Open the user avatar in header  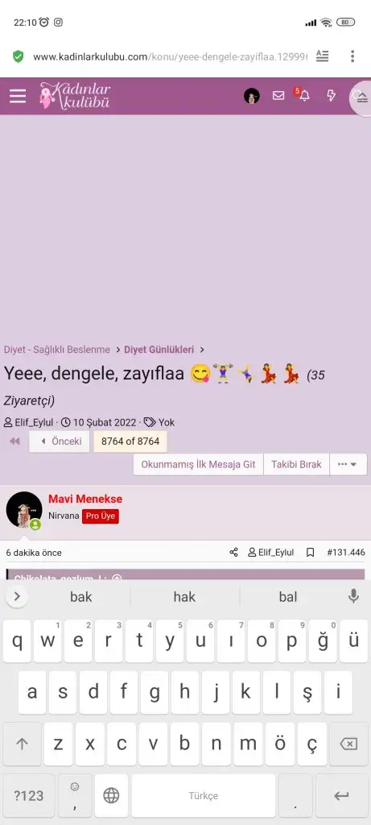pos(252,96)
